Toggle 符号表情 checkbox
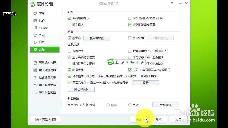228x128 pixels. tap(69, 70)
